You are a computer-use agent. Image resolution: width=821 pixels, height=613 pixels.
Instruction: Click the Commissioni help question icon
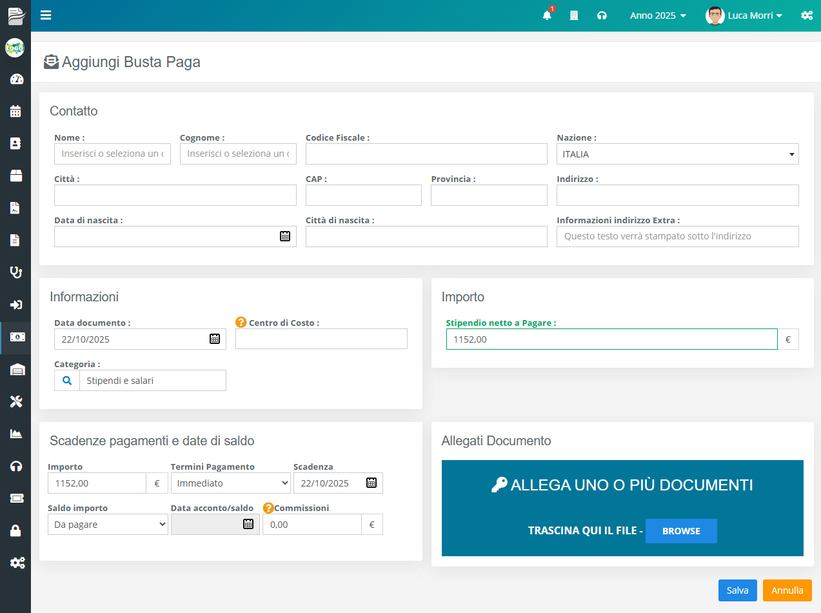point(268,508)
